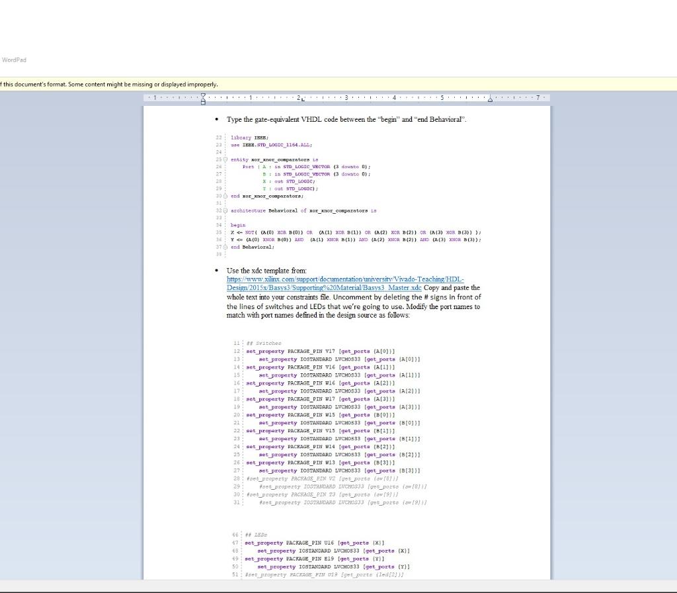Click the vertical scrollbar beside the document

click(553, 265)
